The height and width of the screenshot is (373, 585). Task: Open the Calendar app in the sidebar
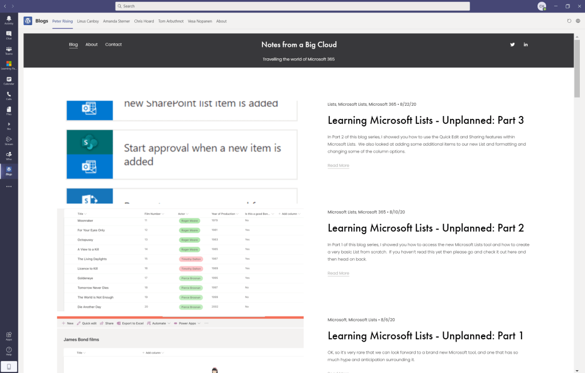pos(9,81)
